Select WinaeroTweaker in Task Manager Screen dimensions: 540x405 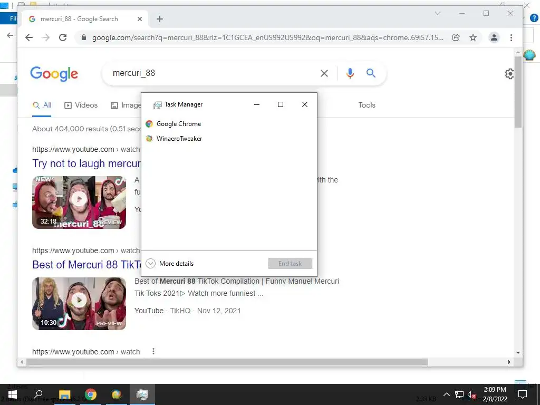click(229, 139)
